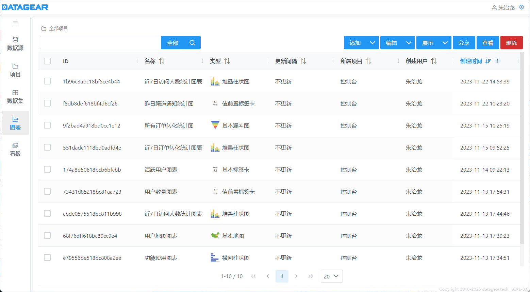Toggle the select-all checkbox in the table header
Image resolution: width=530 pixels, height=292 pixels.
point(47,61)
